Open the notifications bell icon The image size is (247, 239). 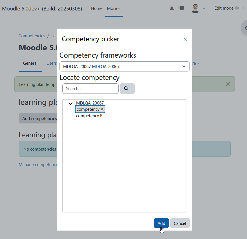click(x=172, y=8)
